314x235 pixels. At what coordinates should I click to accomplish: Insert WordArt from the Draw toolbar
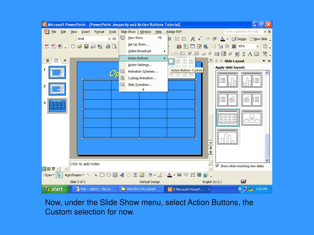pos(122,175)
